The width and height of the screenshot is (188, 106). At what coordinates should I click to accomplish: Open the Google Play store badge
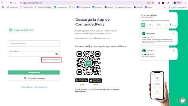[82, 80]
